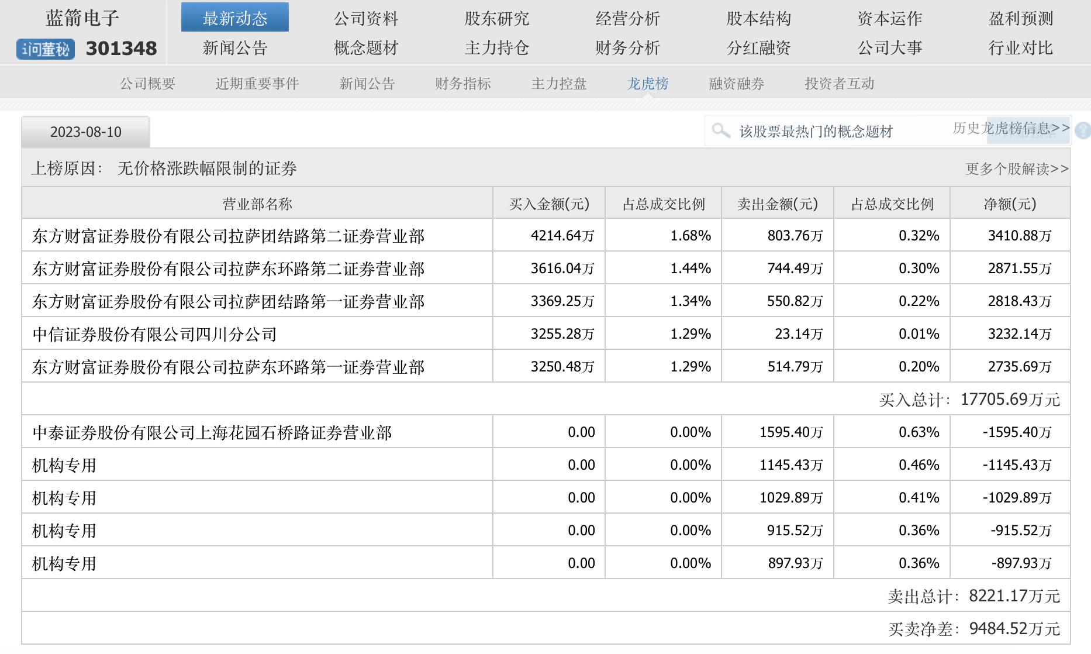Viewport: 1091px width, 654px height.
Task: Open the 行业对比 menu item
Action: 1020,47
